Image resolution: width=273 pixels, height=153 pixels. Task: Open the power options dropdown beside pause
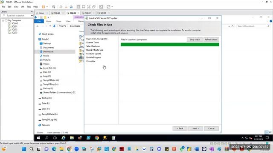(47, 7)
